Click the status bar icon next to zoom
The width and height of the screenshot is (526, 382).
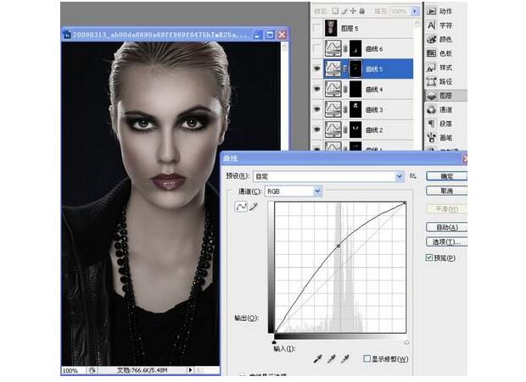tap(92, 370)
